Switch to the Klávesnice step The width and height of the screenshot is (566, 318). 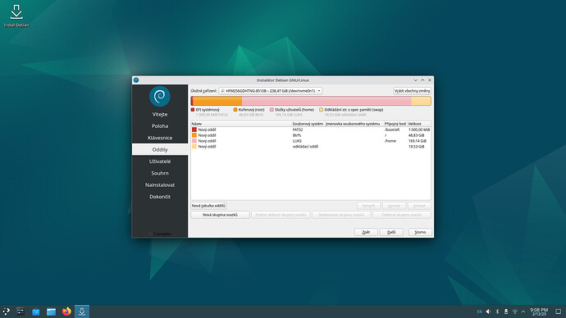(x=160, y=138)
